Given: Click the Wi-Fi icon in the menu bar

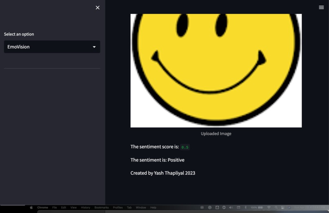Looking at the screenshot, I should pyautogui.click(x=269, y=208).
